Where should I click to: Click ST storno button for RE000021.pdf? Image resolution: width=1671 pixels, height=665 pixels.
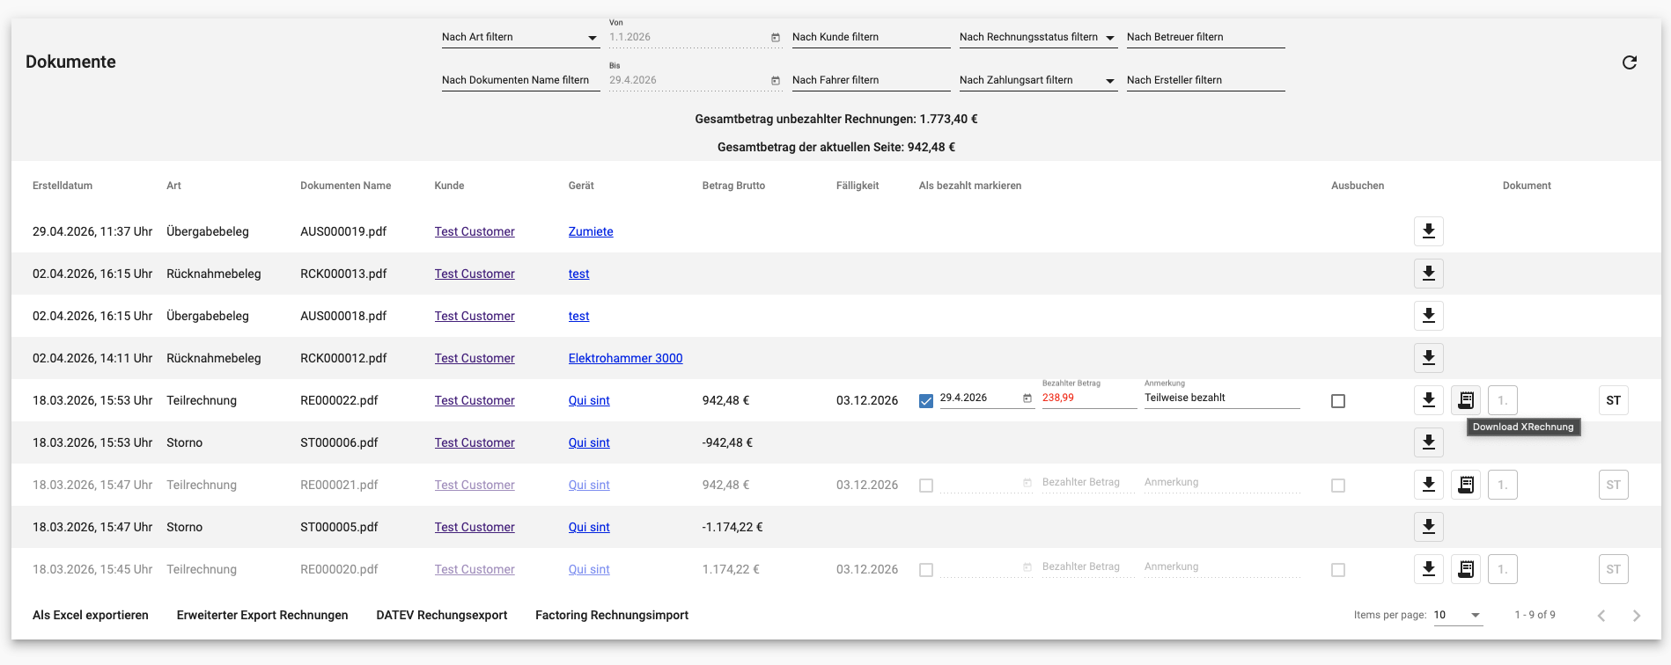point(1614,485)
